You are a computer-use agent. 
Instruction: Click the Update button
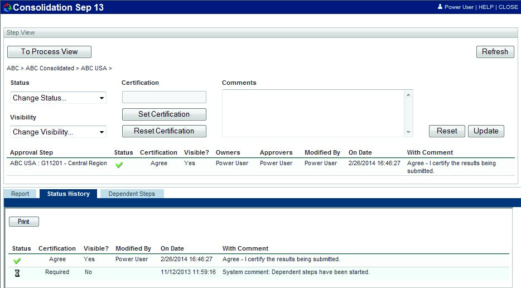[x=486, y=131]
